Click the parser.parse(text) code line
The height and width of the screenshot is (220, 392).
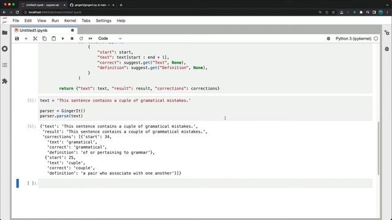tap(61, 116)
